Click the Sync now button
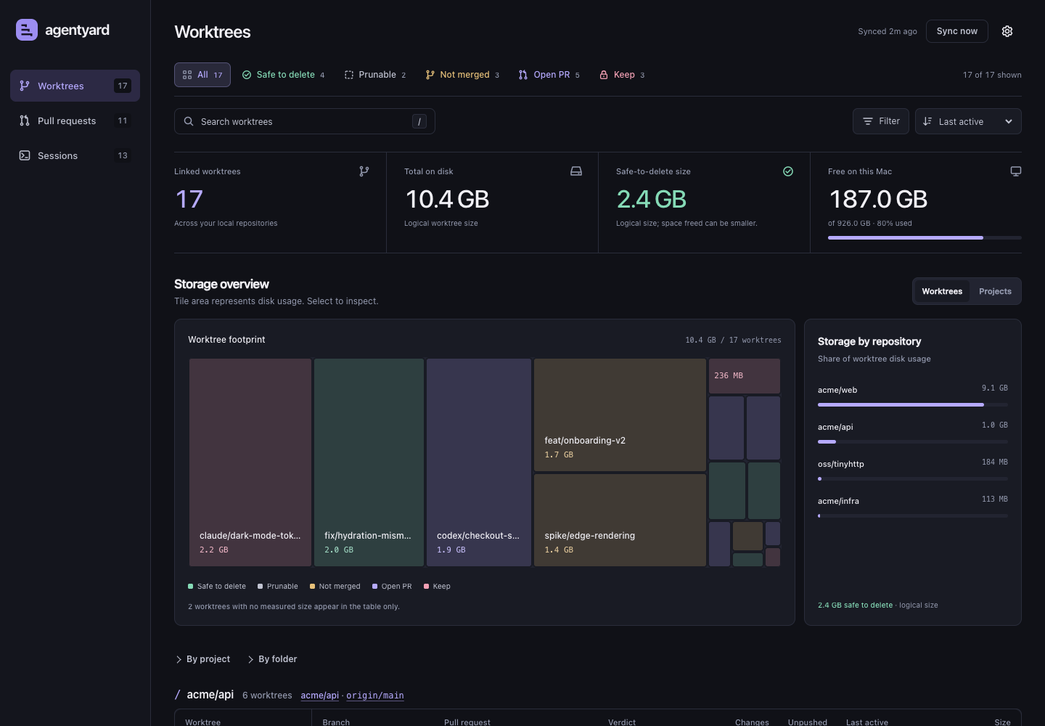This screenshot has height=726, width=1045. 957,31
